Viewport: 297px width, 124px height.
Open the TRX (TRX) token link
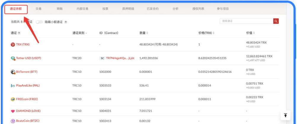tap(23, 45)
